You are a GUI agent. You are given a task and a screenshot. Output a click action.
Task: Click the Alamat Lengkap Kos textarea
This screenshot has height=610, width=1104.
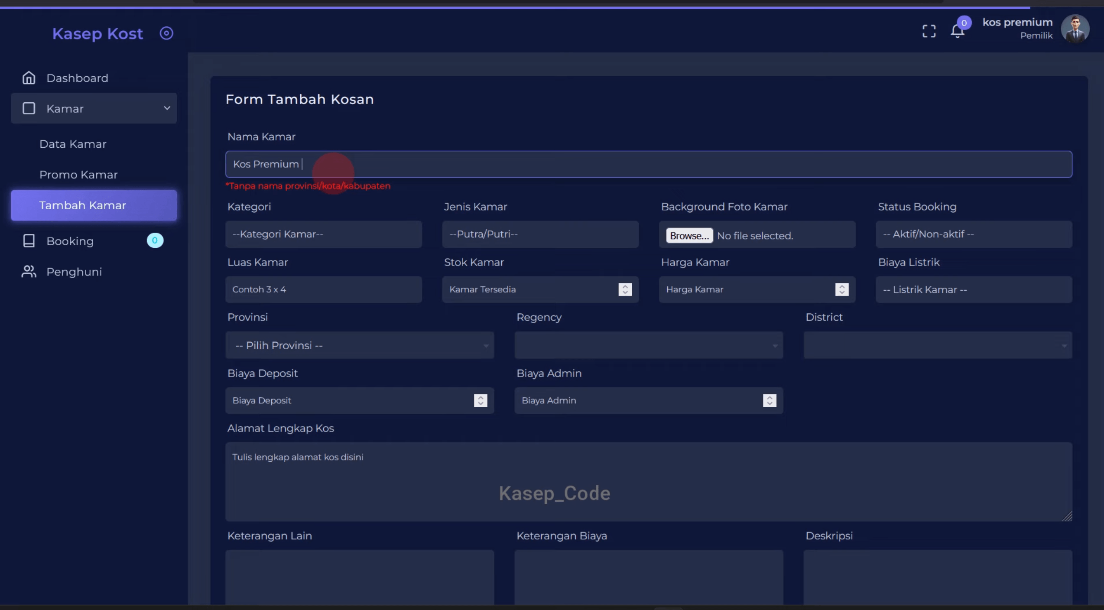(649, 482)
